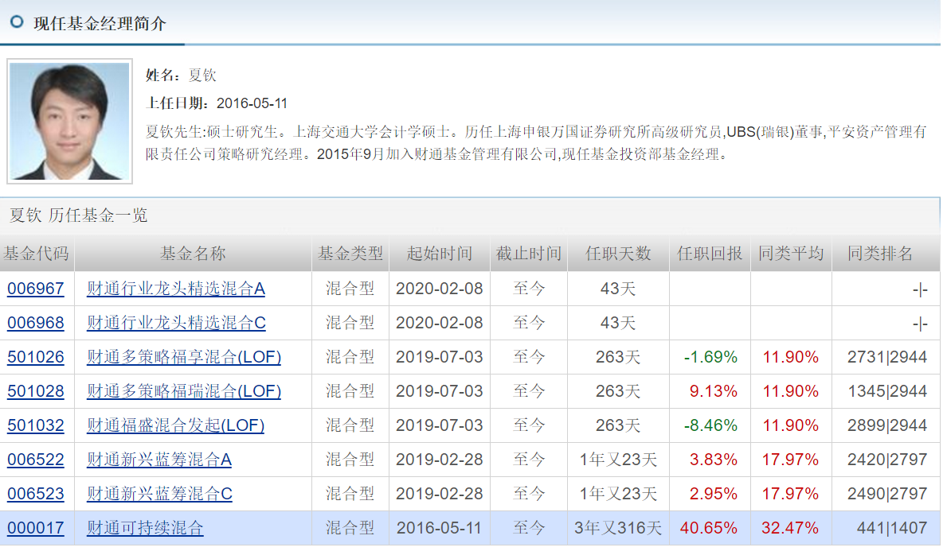The height and width of the screenshot is (555, 947).
Task: Click the 任职回报 column header
Action: click(x=710, y=254)
